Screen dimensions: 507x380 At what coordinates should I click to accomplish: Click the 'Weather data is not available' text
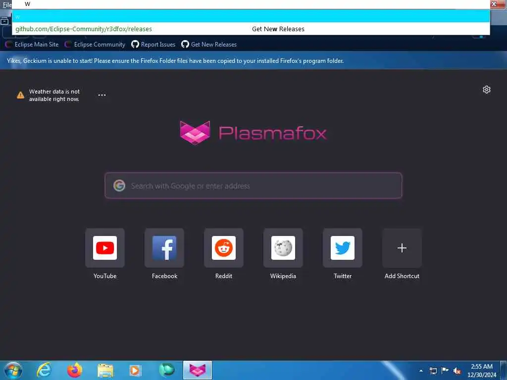pos(54,95)
